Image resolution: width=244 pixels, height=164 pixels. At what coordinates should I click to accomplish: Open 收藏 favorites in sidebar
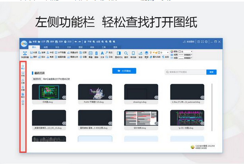click(23, 88)
